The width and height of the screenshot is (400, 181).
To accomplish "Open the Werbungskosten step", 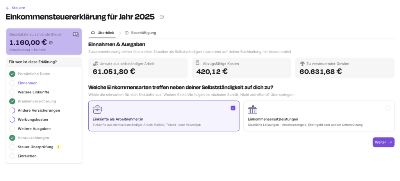I will tap(33, 119).
